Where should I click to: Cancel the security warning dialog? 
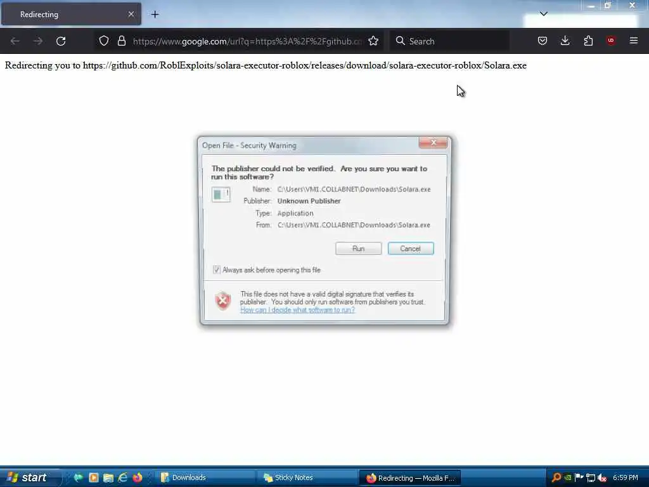click(x=411, y=249)
